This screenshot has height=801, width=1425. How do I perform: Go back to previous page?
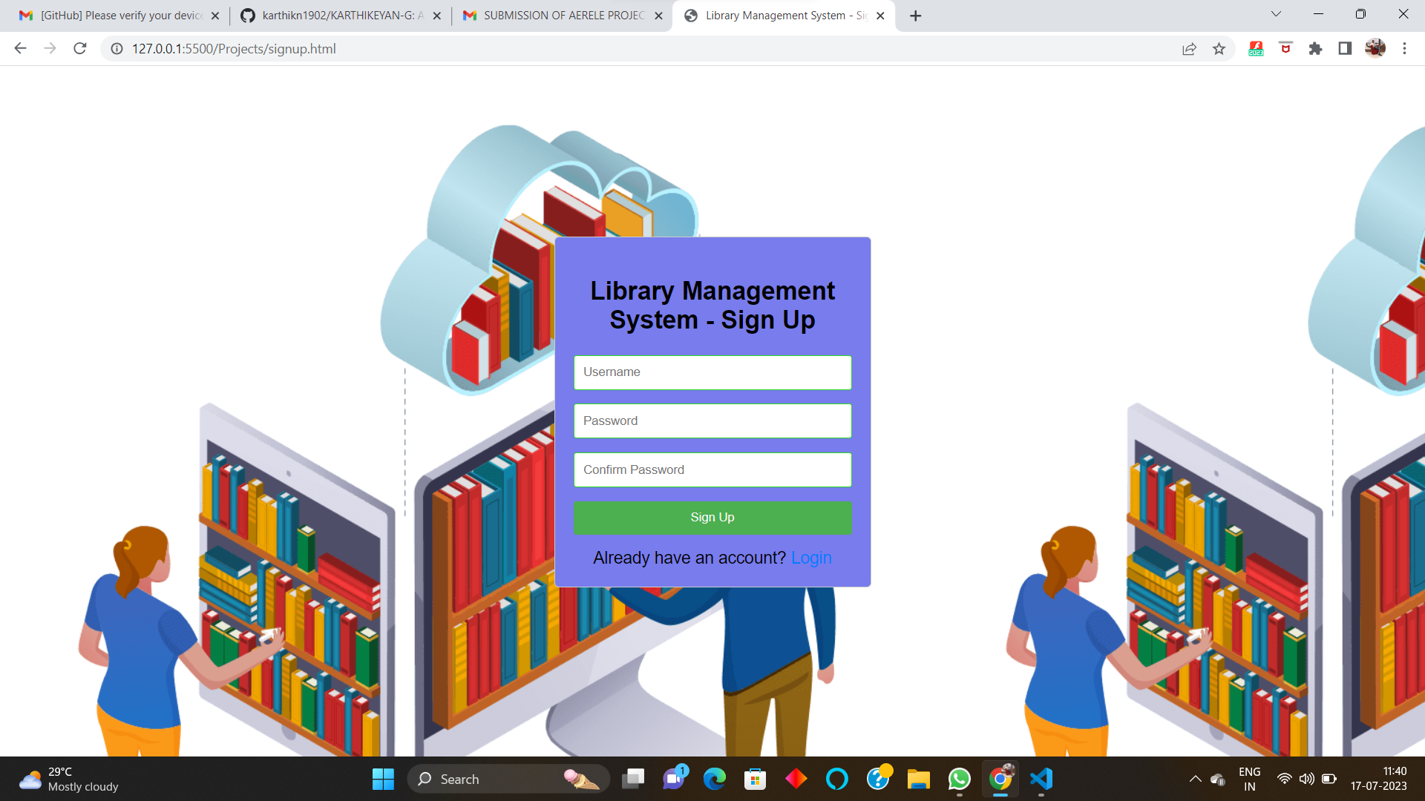[20, 49]
